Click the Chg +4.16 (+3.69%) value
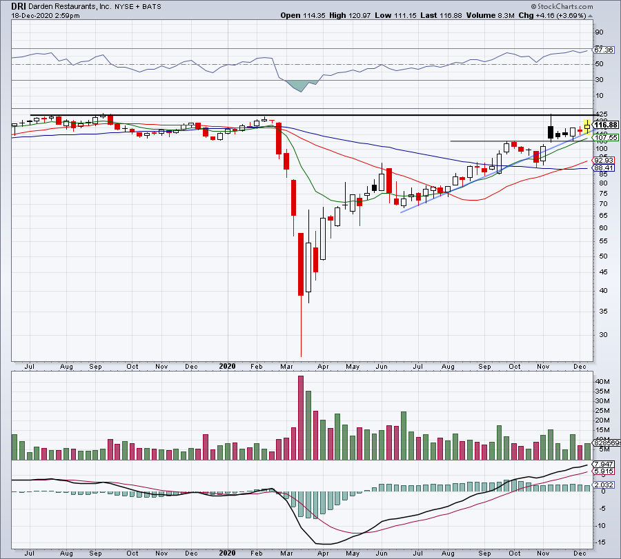 552,15
